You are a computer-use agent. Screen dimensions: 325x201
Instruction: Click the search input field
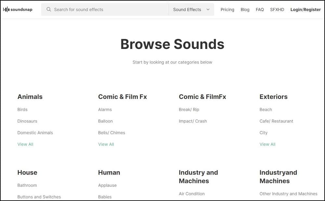[x=104, y=9]
